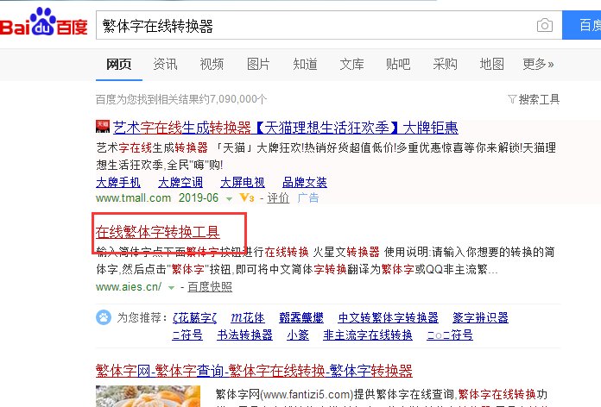Click the 品牌女装 sublink
The width and height of the screenshot is (601, 407).
click(x=305, y=182)
